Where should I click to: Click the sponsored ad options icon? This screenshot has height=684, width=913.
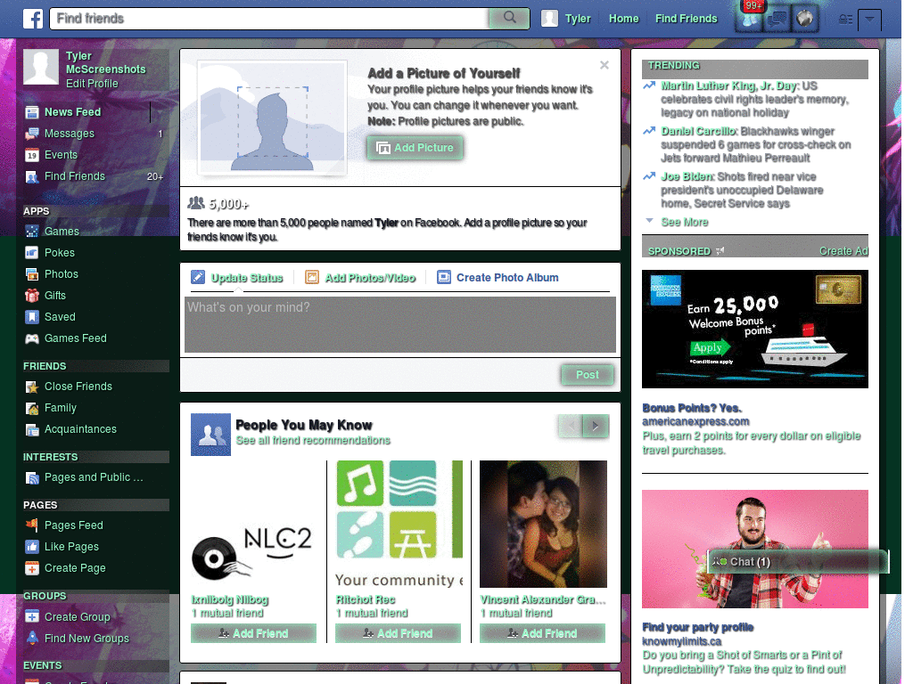pyautogui.click(x=720, y=250)
